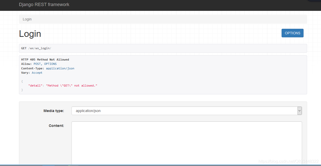Click the blue OPTIONS button
Viewport: 321px width, 166px height.
pyautogui.click(x=292, y=33)
